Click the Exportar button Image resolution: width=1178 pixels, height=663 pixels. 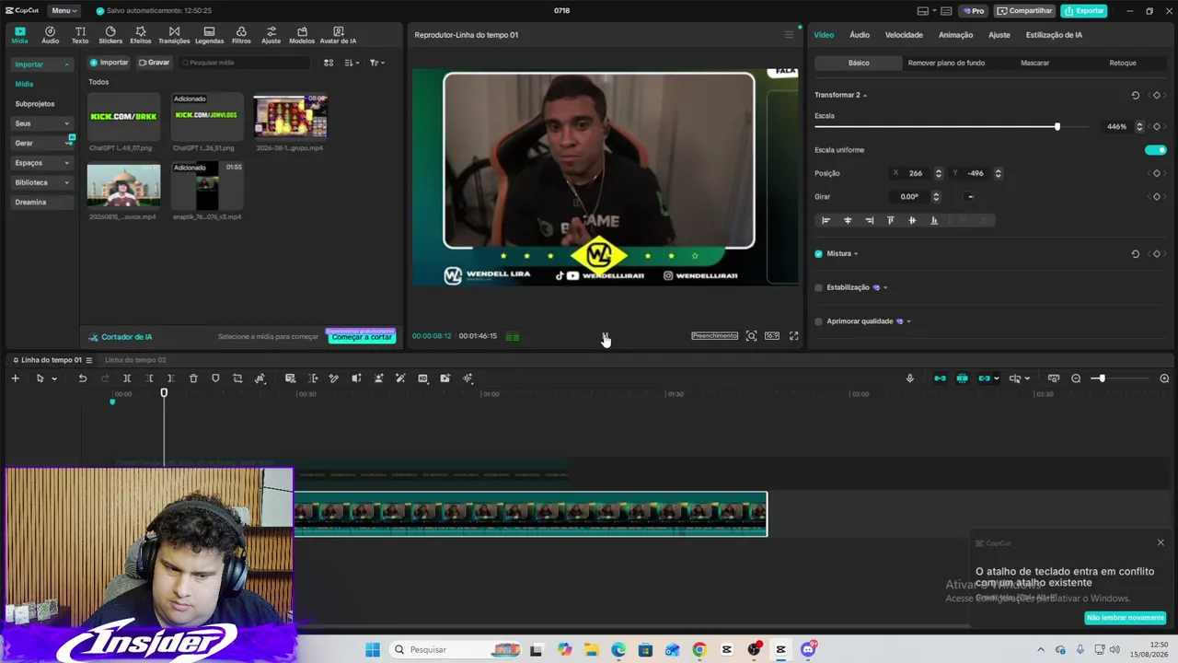1084,11
